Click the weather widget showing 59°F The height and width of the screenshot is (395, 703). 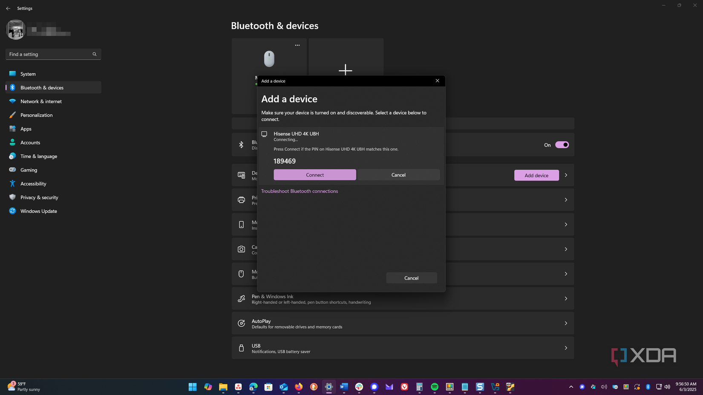coord(23,386)
